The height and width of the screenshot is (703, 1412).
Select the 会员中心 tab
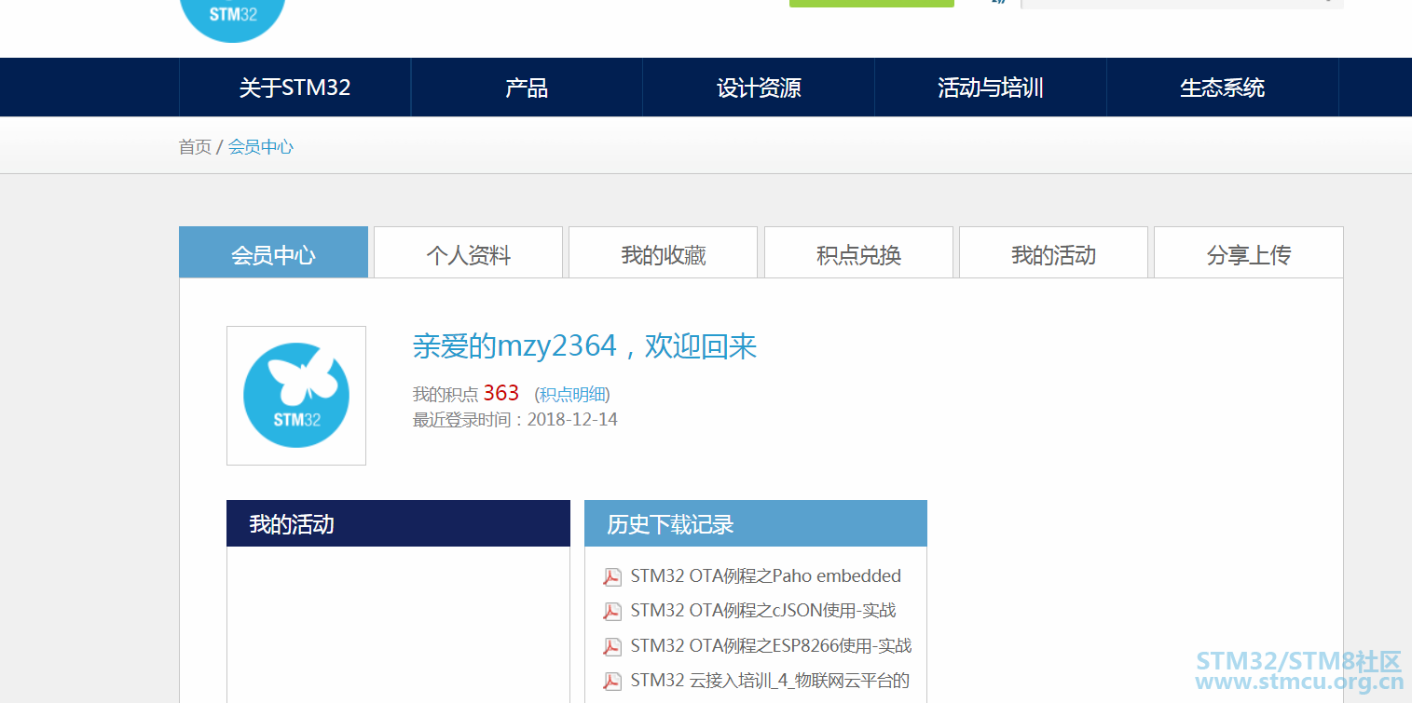[x=273, y=252]
